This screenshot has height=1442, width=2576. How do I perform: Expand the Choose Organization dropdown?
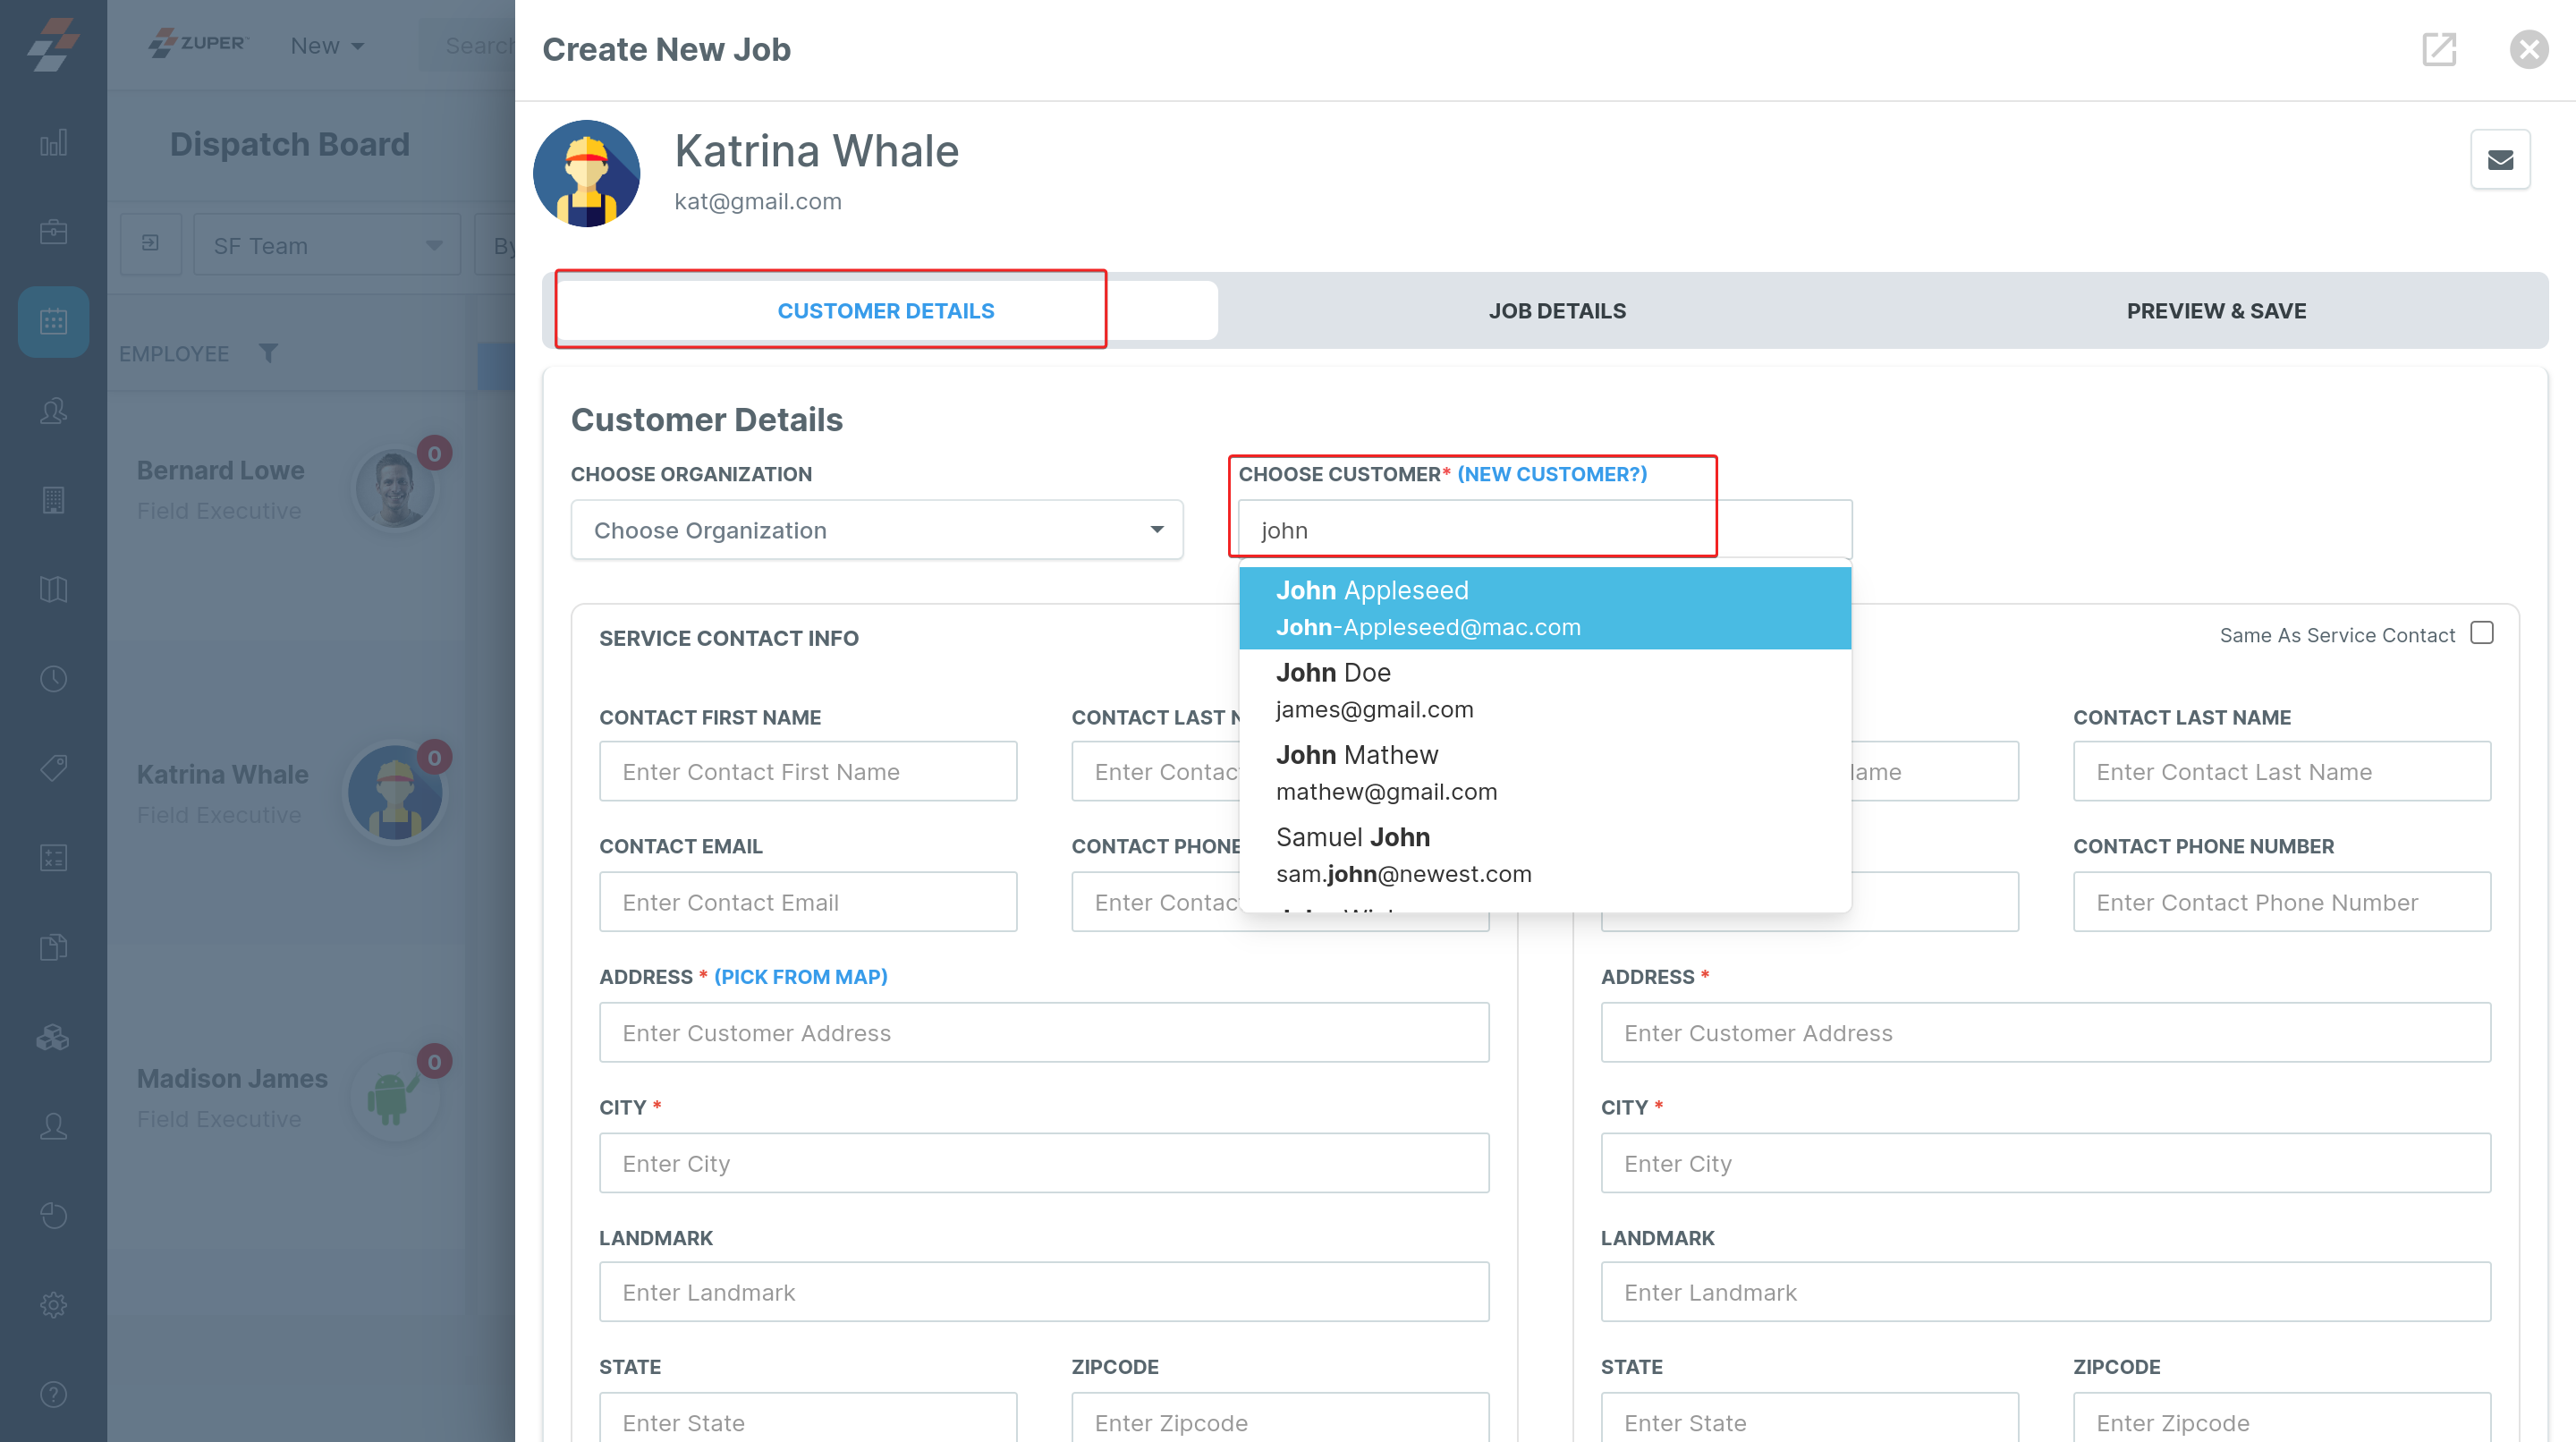876,530
